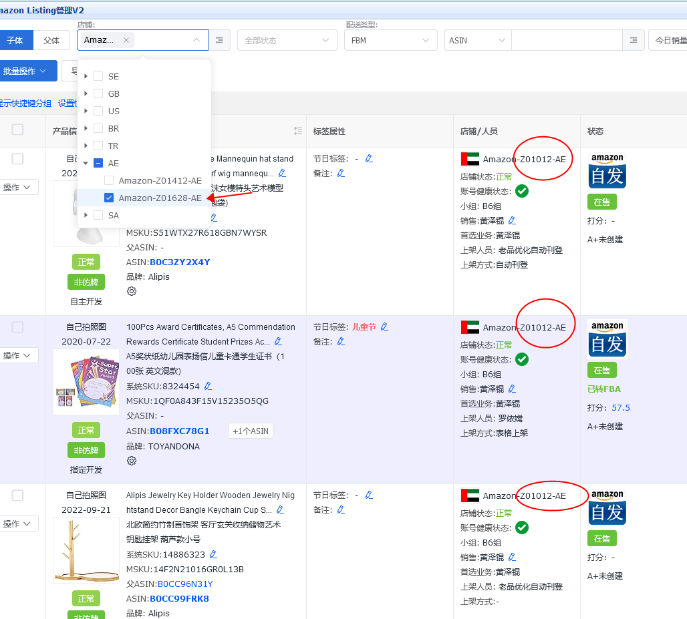Switch to the 父体 tab
This screenshot has width=687, height=619.
click(x=51, y=40)
